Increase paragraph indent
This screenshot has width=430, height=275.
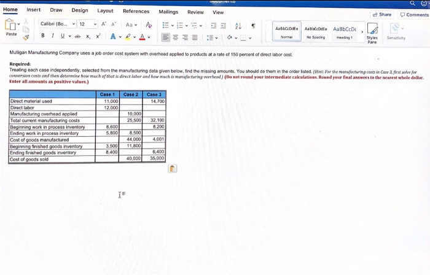point(224,26)
